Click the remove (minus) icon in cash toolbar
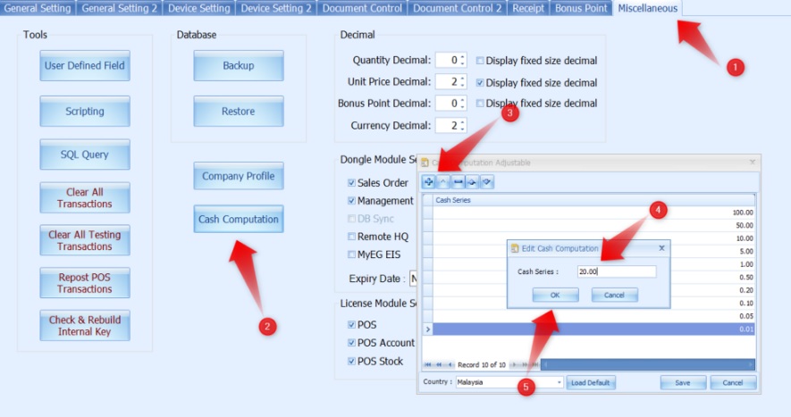The width and height of the screenshot is (791, 417). pos(459,181)
